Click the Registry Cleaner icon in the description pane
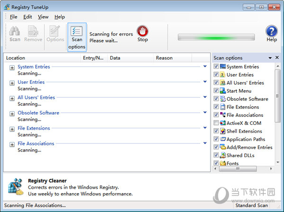Viewport: 284px width, 212px height. 16,186
